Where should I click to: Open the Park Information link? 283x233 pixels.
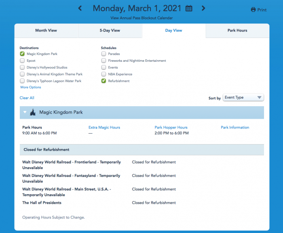pyautogui.click(x=235, y=127)
